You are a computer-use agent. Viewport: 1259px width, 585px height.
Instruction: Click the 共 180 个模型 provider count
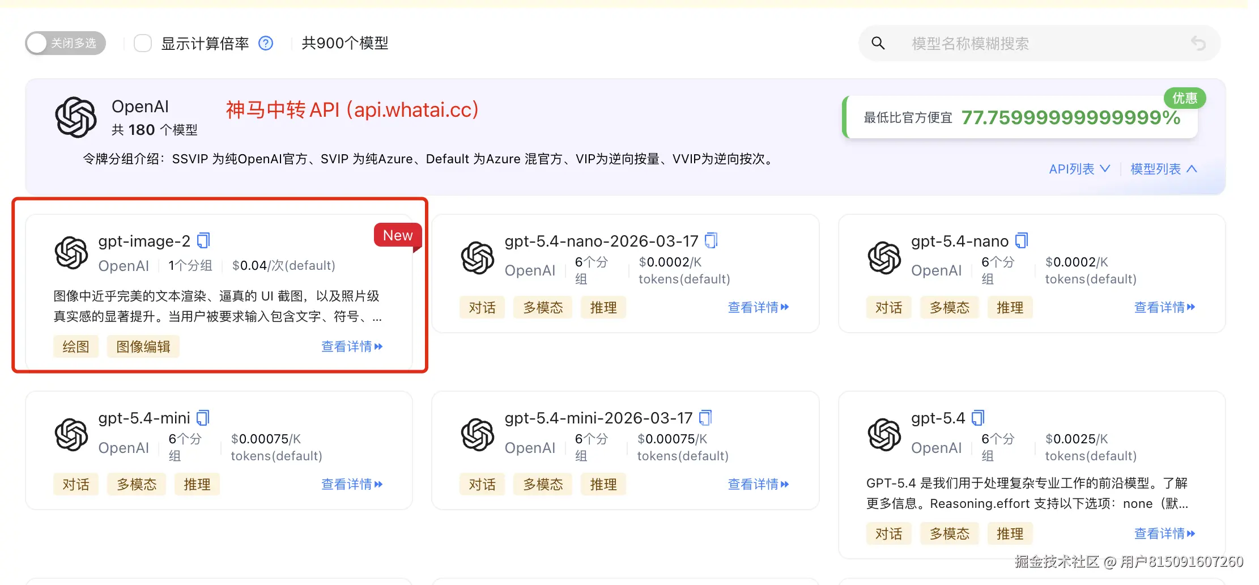(155, 130)
